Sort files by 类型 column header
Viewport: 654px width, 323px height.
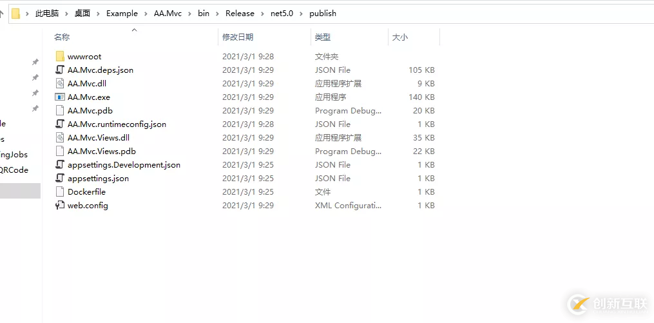pyautogui.click(x=323, y=37)
